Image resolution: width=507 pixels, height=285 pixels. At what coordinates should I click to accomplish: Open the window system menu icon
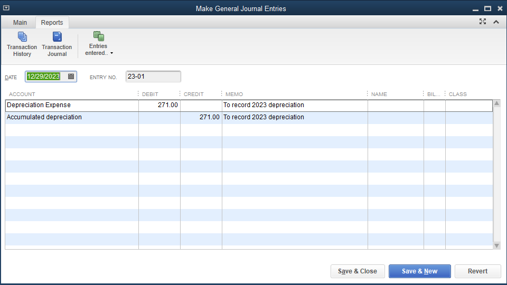[6, 8]
